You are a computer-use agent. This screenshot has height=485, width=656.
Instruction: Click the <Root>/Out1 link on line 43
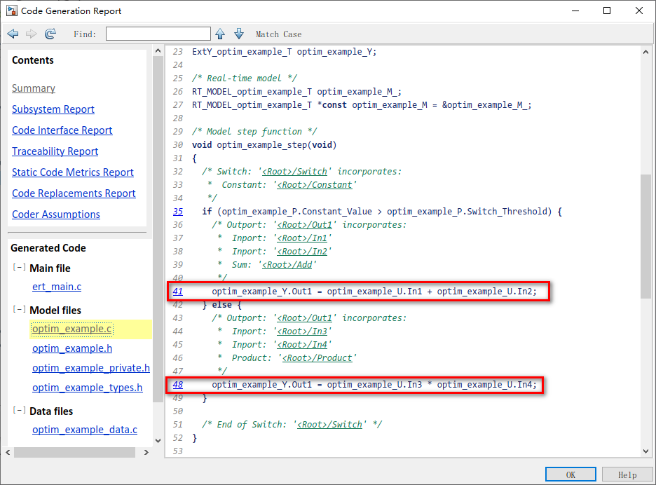pyautogui.click(x=304, y=318)
